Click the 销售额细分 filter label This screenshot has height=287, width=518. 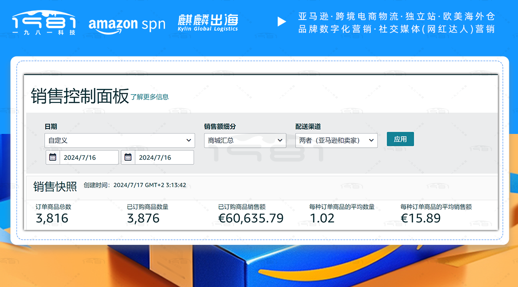(220, 127)
